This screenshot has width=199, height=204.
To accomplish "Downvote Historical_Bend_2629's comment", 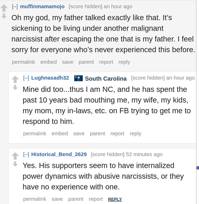I will [x=15, y=164].
